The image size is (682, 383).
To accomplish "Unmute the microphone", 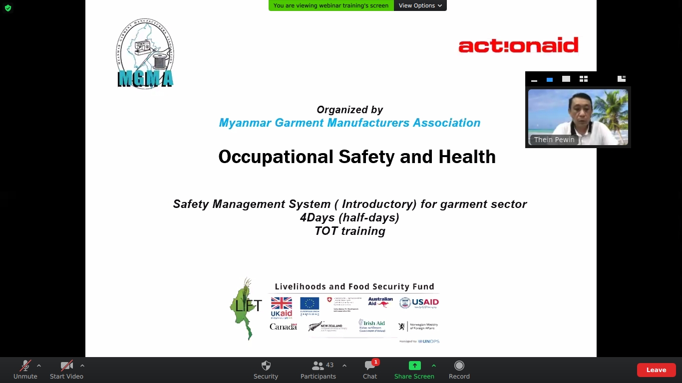I will click(25, 370).
